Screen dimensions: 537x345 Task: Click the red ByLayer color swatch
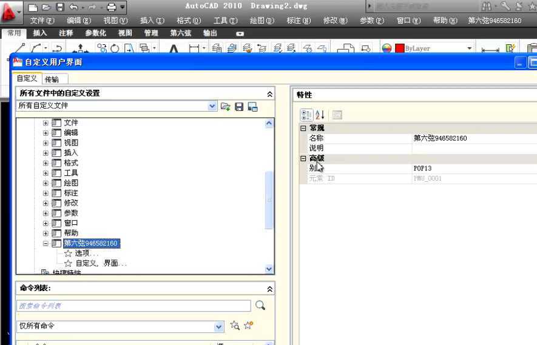coord(399,49)
